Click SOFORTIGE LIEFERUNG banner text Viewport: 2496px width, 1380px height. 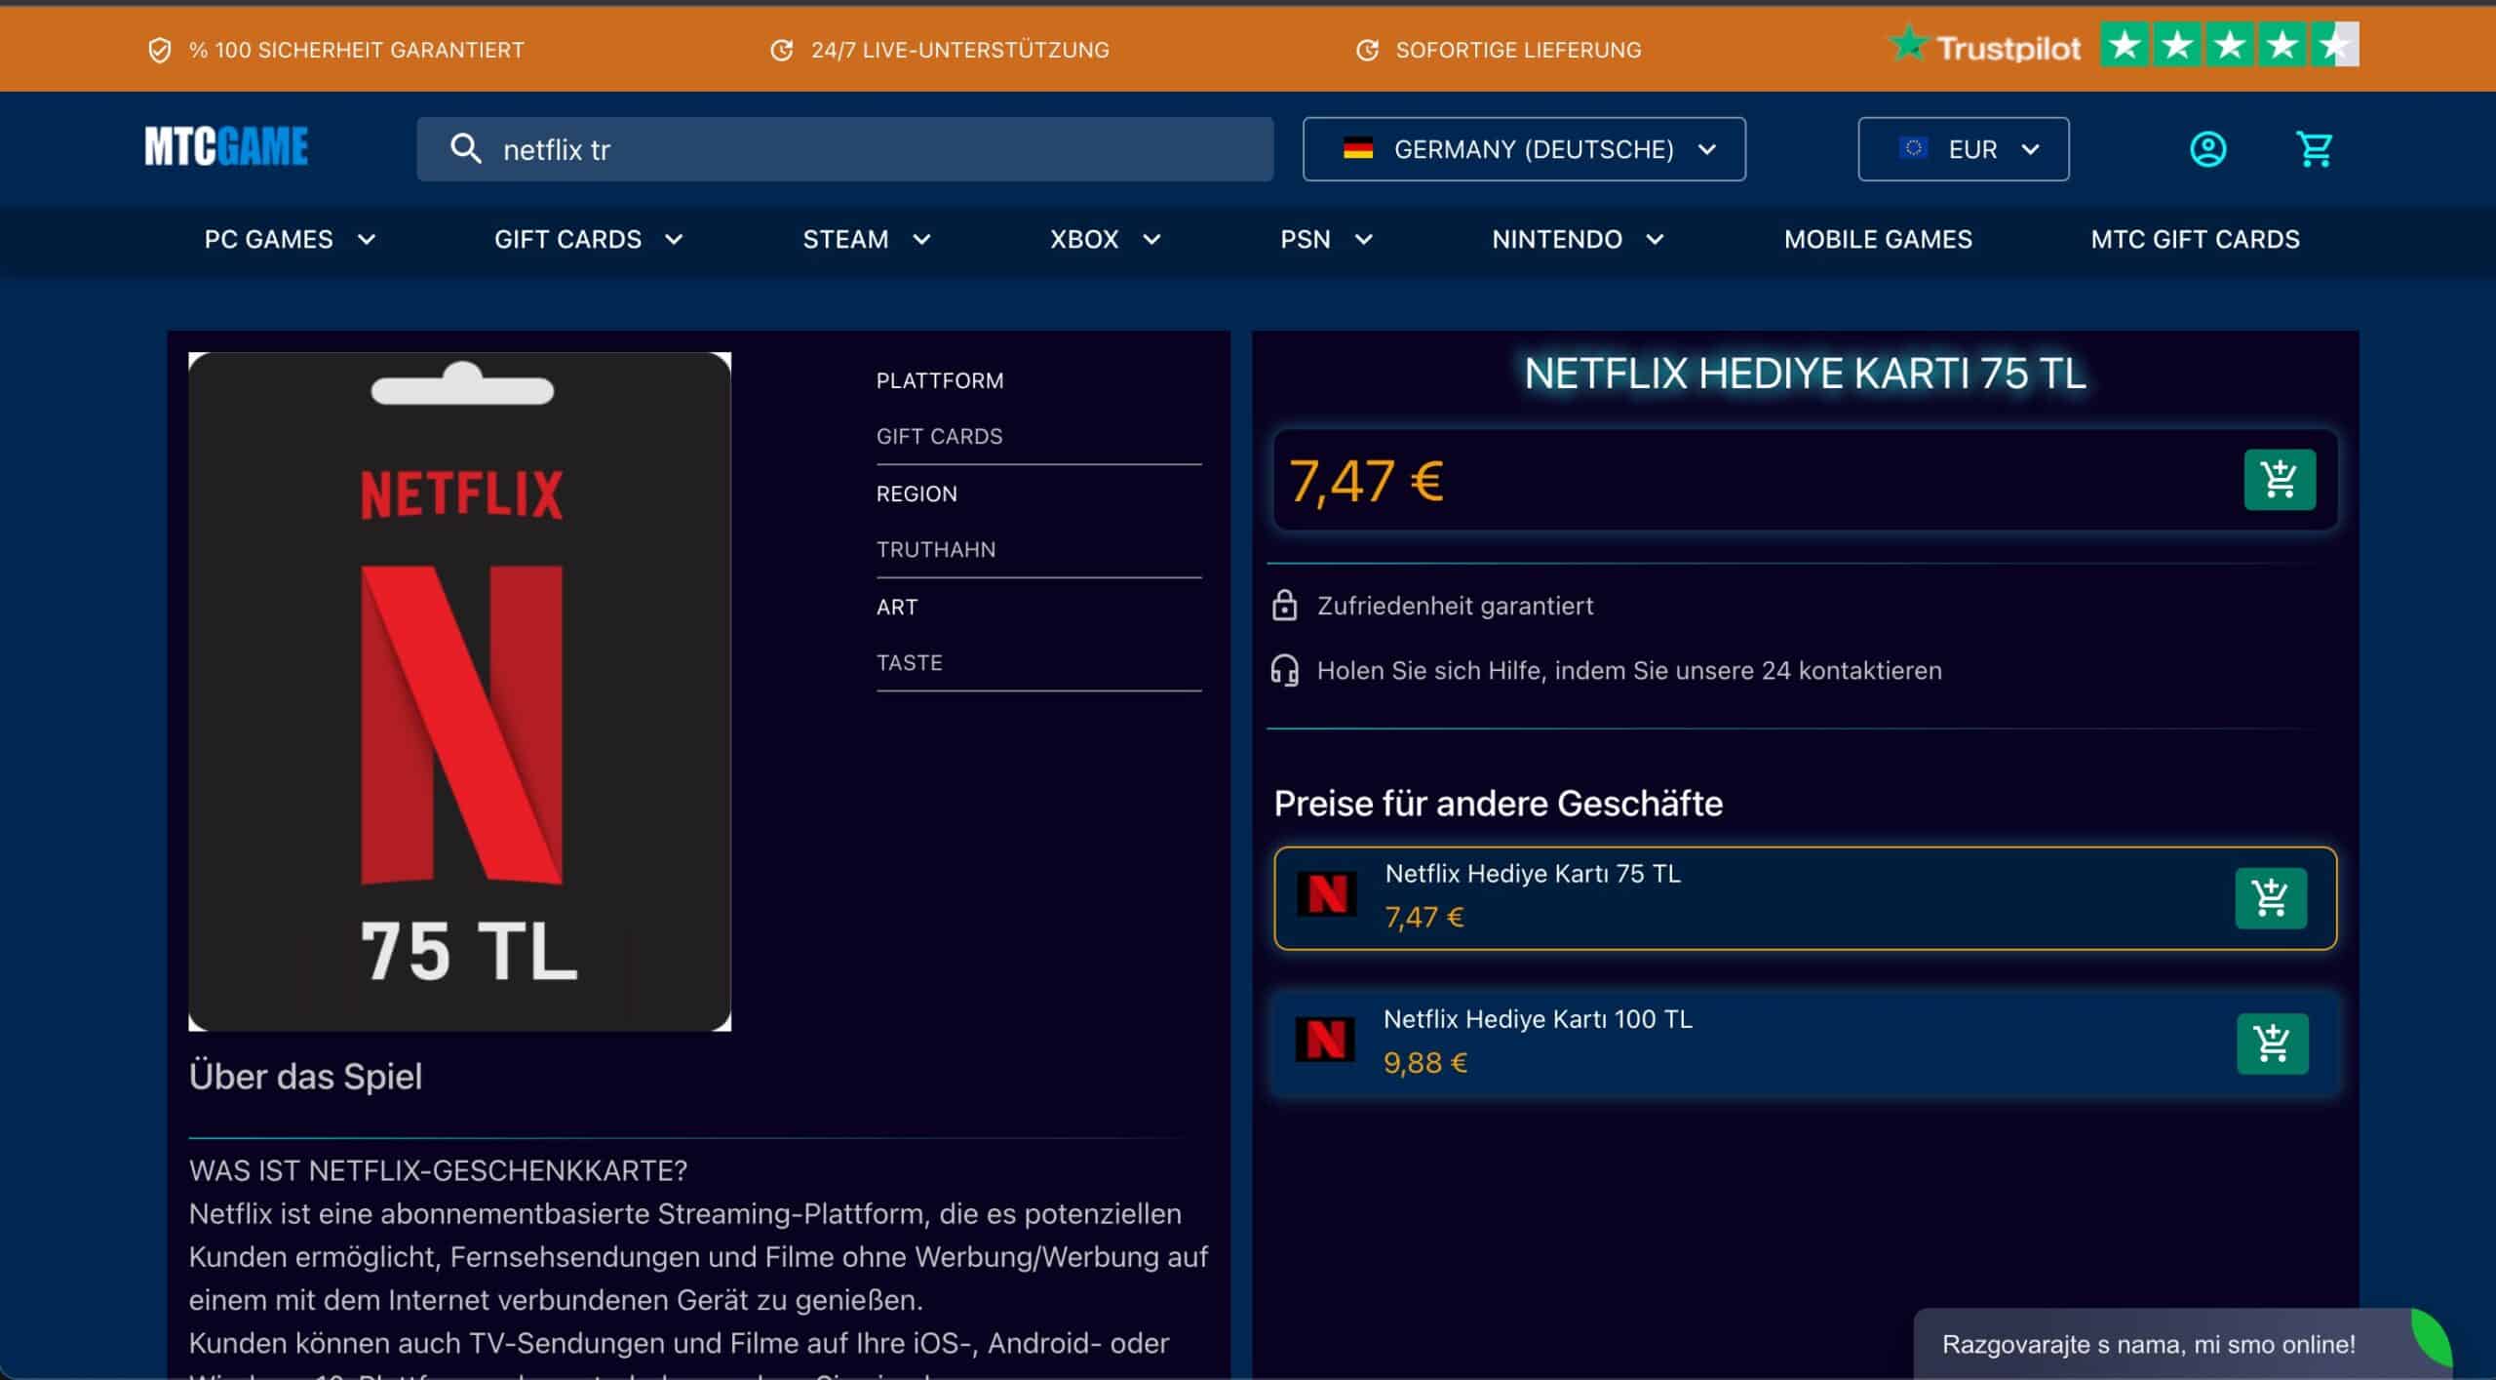[x=1518, y=50]
